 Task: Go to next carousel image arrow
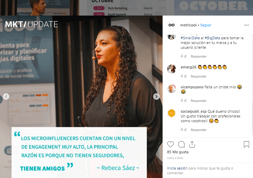[x=156, y=96]
